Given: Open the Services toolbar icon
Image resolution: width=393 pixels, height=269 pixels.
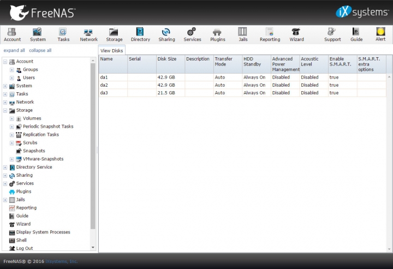Looking at the screenshot, I should coord(192,34).
